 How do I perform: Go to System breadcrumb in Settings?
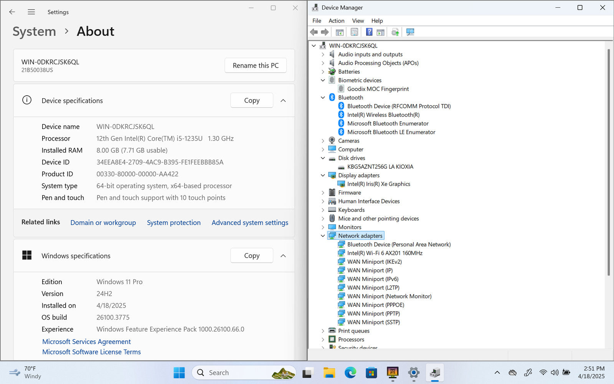[34, 31]
